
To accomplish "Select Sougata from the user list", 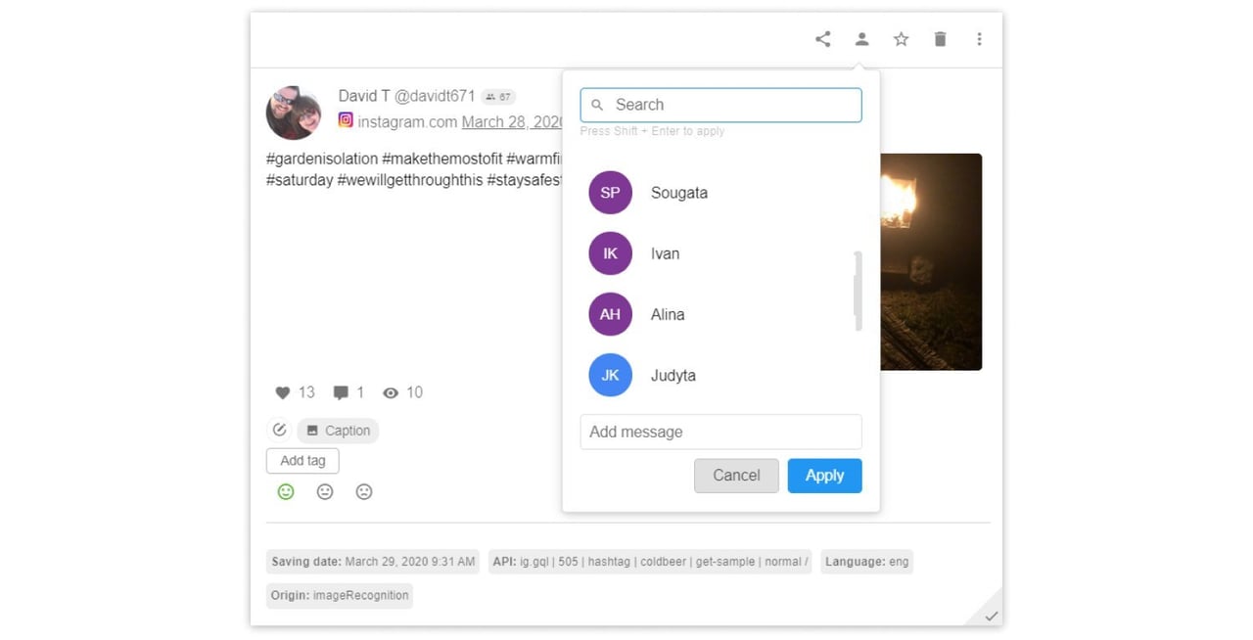I will pyautogui.click(x=678, y=193).
